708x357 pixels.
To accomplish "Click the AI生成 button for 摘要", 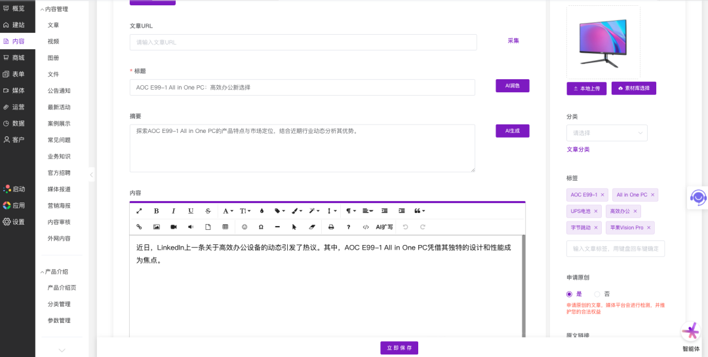I will 512,131.
